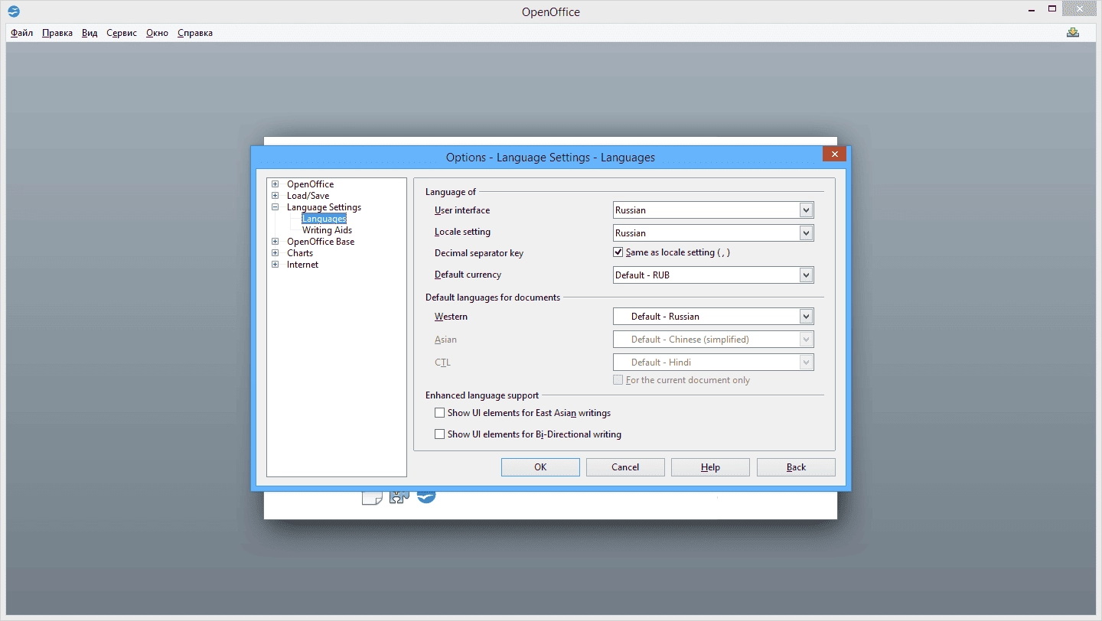Viewport: 1102px width, 621px height.
Task: Click the puzzle extensions icon in the Start Center
Action: (x=399, y=496)
